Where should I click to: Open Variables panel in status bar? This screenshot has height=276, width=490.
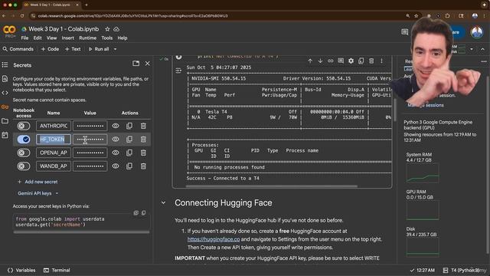(x=21, y=270)
